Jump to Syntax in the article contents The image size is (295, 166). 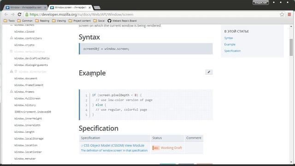click(x=229, y=38)
